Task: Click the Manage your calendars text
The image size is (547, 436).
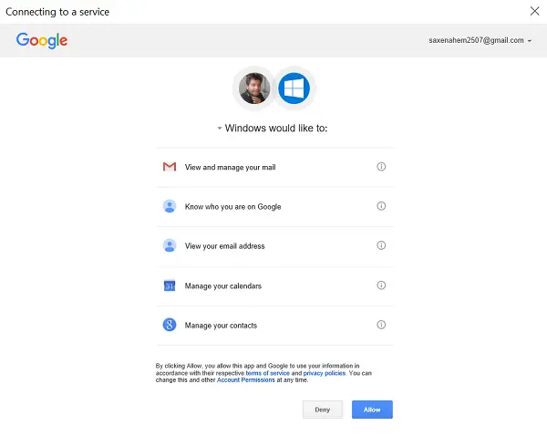Action: click(223, 285)
